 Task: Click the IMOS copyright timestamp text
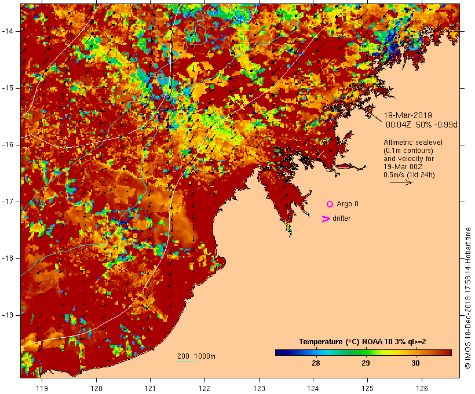point(467,298)
